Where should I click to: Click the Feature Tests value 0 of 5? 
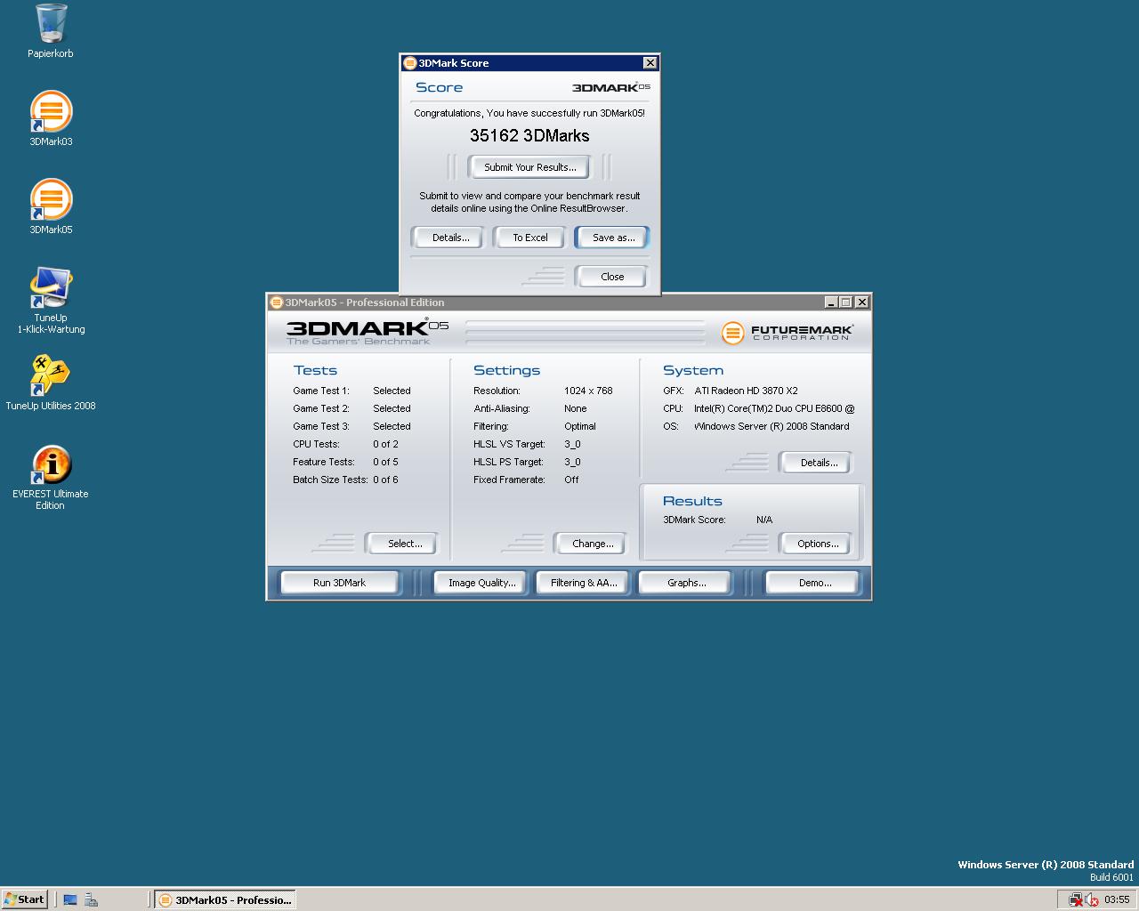pyautogui.click(x=385, y=462)
